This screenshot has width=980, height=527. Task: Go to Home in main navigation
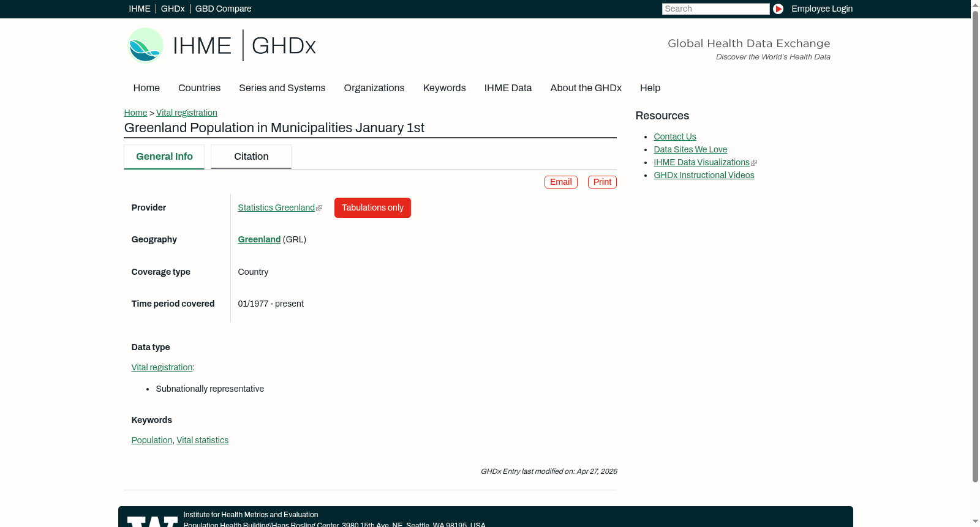tap(146, 88)
